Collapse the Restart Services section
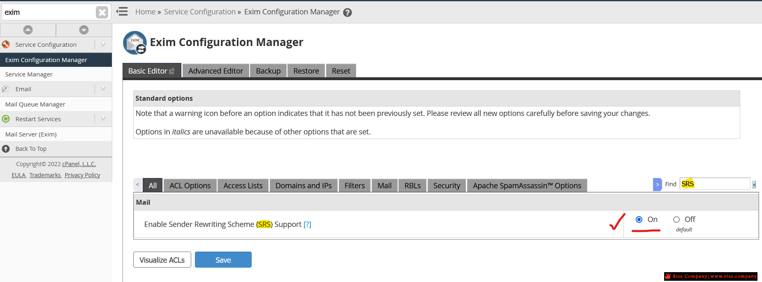Image resolution: width=762 pixels, height=282 pixels. [103, 119]
